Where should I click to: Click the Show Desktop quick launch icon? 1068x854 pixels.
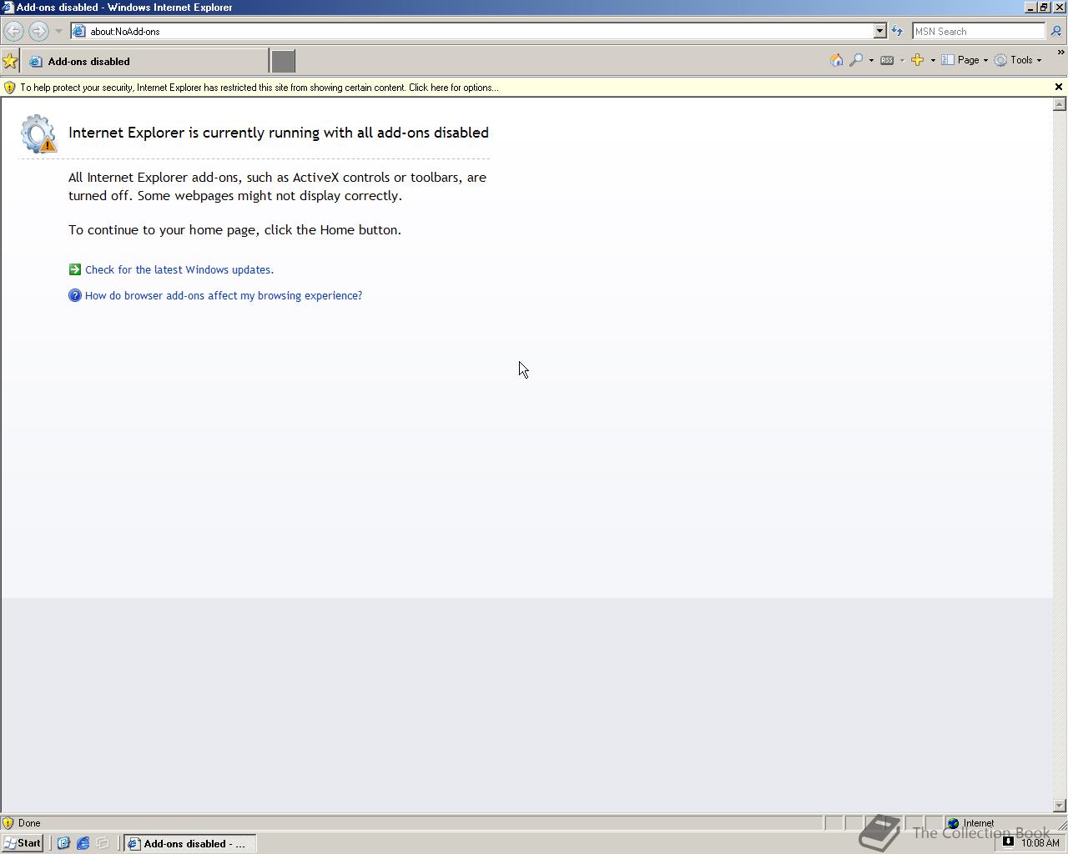(103, 843)
